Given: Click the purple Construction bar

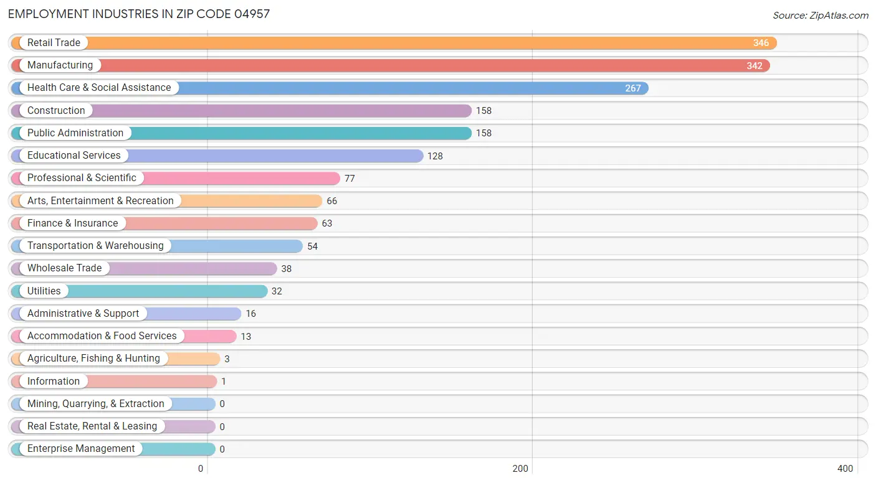Looking at the screenshot, I should coord(241,111).
